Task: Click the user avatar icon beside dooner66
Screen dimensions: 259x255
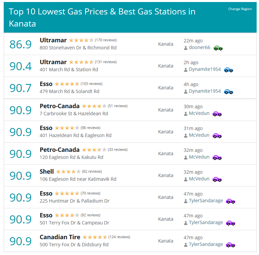Action: [186, 48]
